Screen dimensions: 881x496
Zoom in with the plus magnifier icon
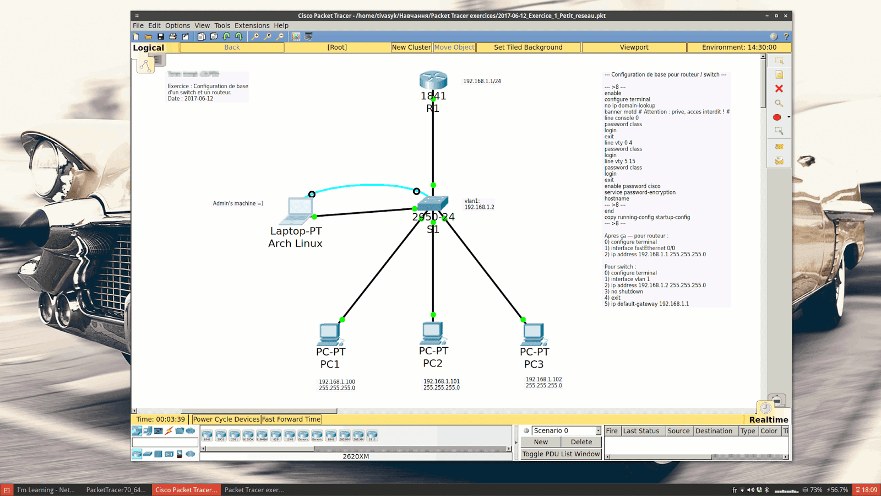254,36
